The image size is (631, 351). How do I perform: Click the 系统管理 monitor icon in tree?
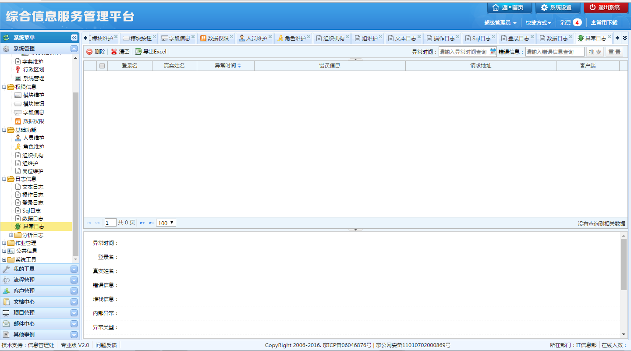pyautogui.click(x=18, y=78)
